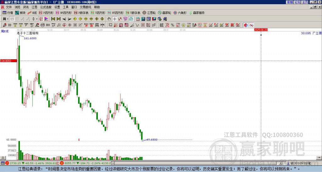Click the red grid table icon
322x172 pixels.
click(x=143, y=25)
